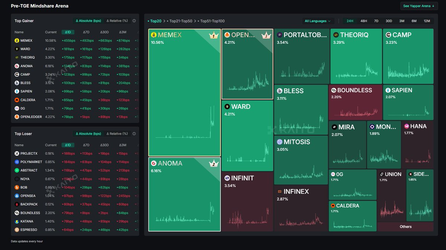Screen dimensions: 446x250
Task: Click the second-place crown badge on ANOMA
Action: pyautogui.click(x=214, y=164)
